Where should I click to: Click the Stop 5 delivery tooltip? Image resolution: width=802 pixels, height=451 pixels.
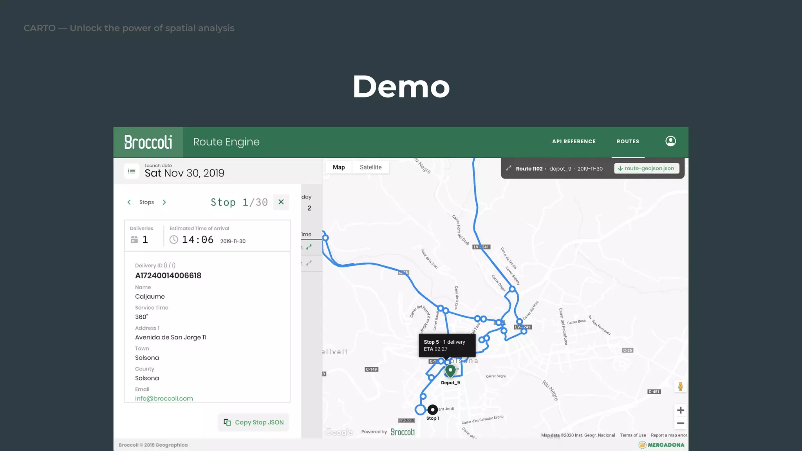pos(447,345)
